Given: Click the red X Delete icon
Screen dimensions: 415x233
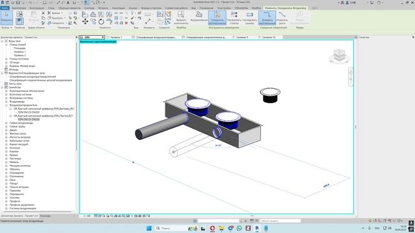Looking at the screenshot, I should coord(126,23).
